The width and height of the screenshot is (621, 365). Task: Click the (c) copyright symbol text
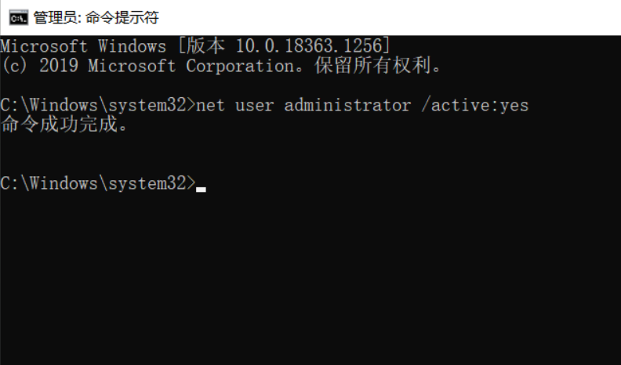(x=15, y=66)
